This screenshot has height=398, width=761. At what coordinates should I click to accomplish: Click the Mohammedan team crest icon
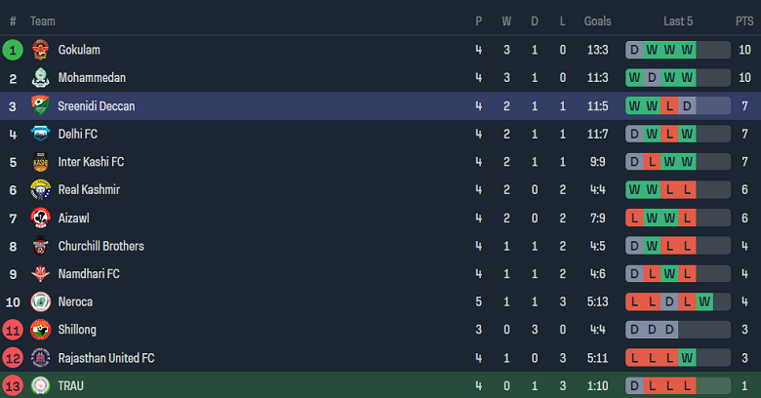click(x=40, y=78)
